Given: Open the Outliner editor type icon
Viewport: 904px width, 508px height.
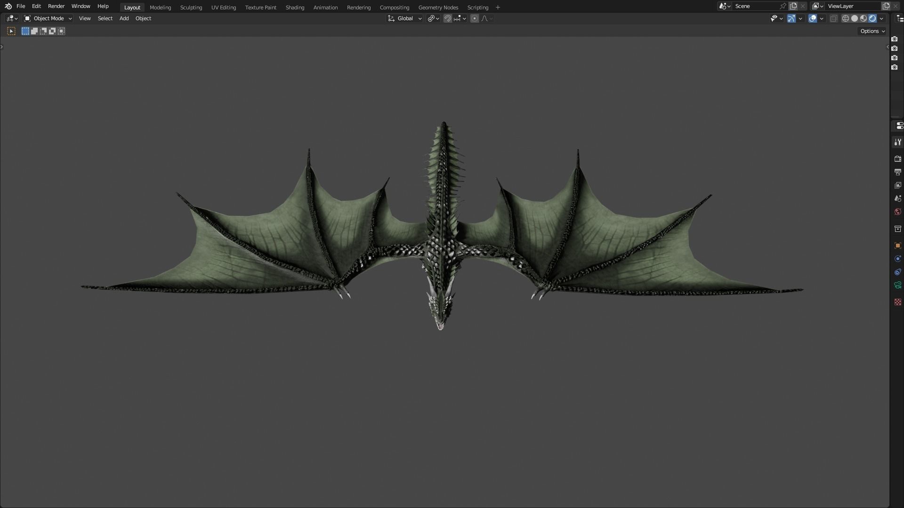Looking at the screenshot, I should point(899,18).
